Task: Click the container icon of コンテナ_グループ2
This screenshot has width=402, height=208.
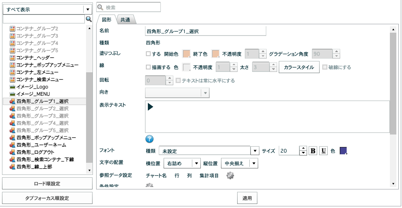Action: pyautogui.click(x=13, y=28)
